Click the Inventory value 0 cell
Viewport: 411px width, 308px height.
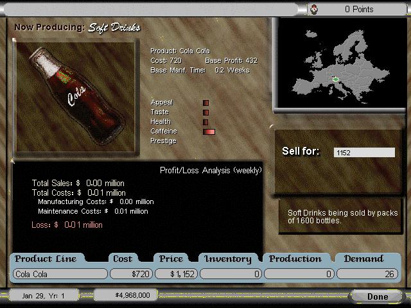[x=231, y=274]
